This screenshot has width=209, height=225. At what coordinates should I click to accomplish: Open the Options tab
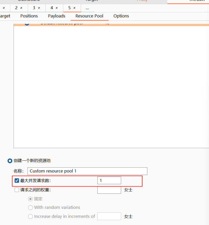click(x=121, y=16)
